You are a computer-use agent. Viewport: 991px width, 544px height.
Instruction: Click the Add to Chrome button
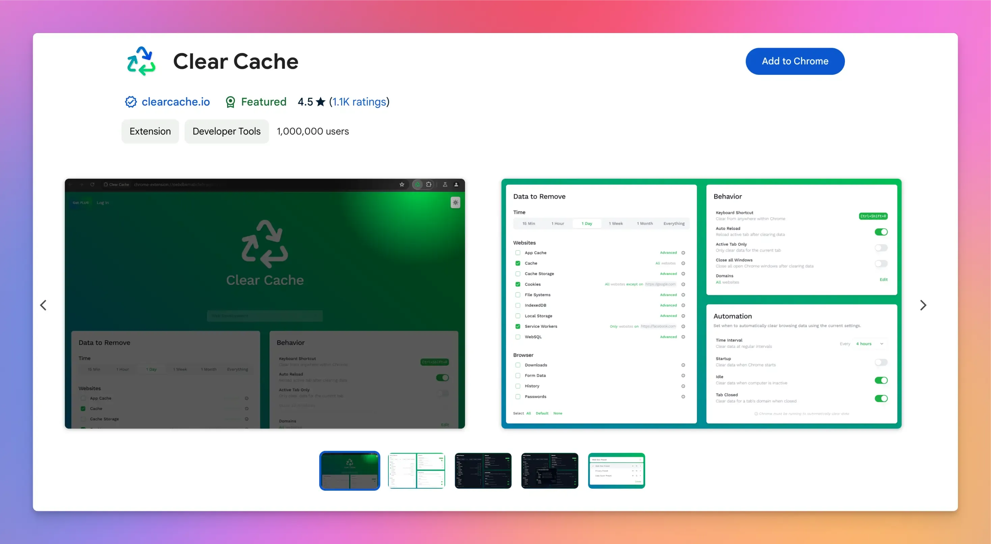(x=795, y=61)
